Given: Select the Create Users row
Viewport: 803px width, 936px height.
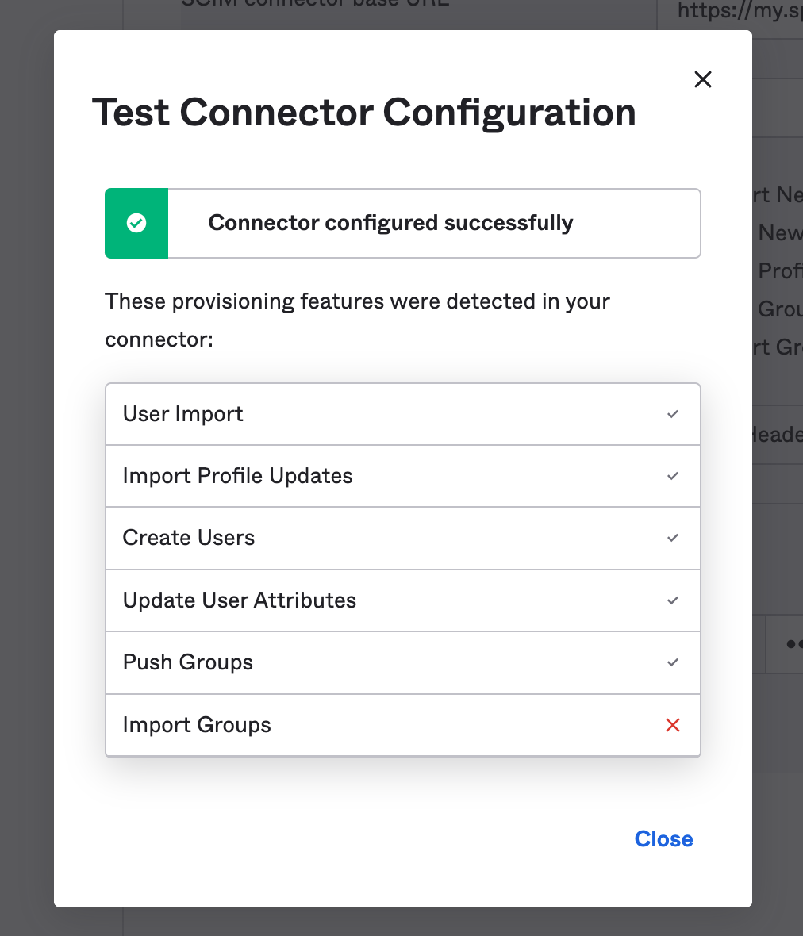Looking at the screenshot, I should [x=403, y=539].
